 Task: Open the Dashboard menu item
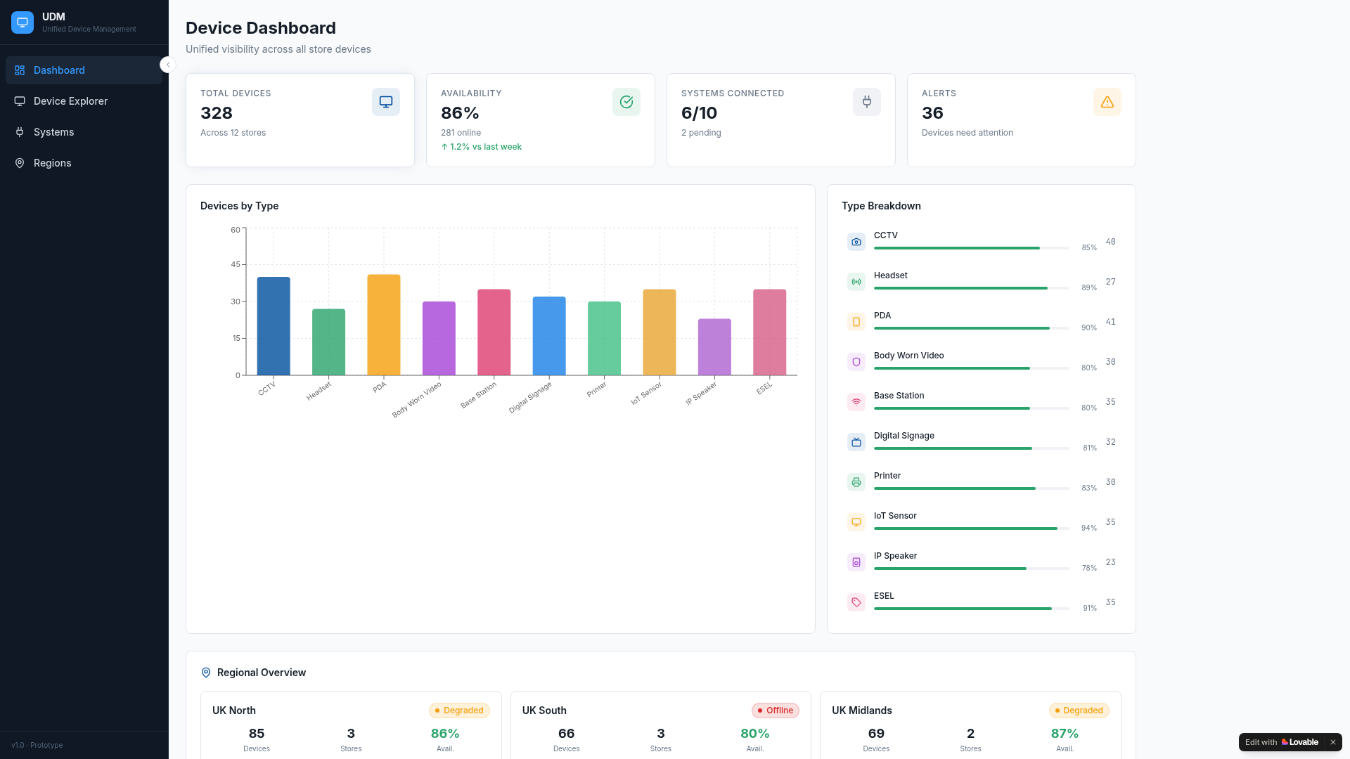pyautogui.click(x=84, y=70)
